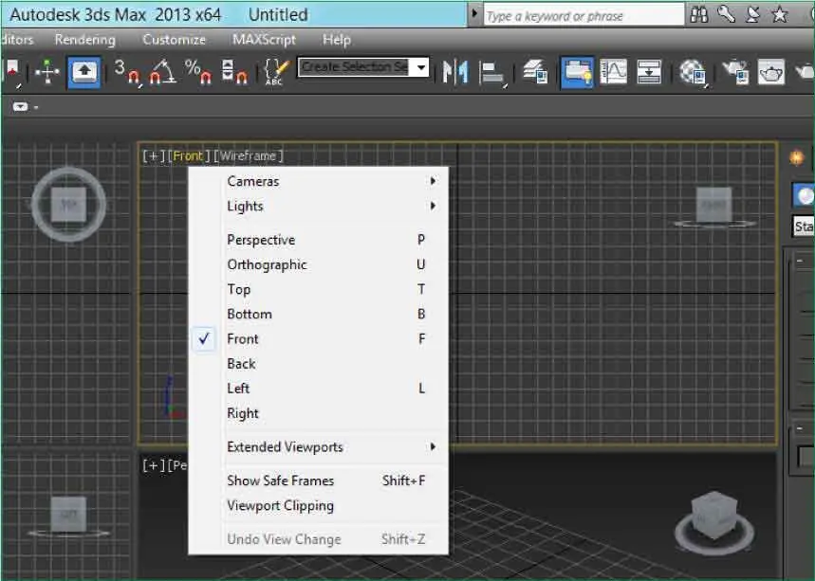Expand the Cameras submenu

click(x=318, y=181)
